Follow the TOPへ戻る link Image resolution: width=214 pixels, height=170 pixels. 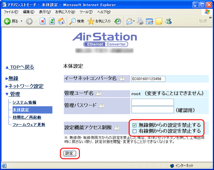tap(22, 67)
